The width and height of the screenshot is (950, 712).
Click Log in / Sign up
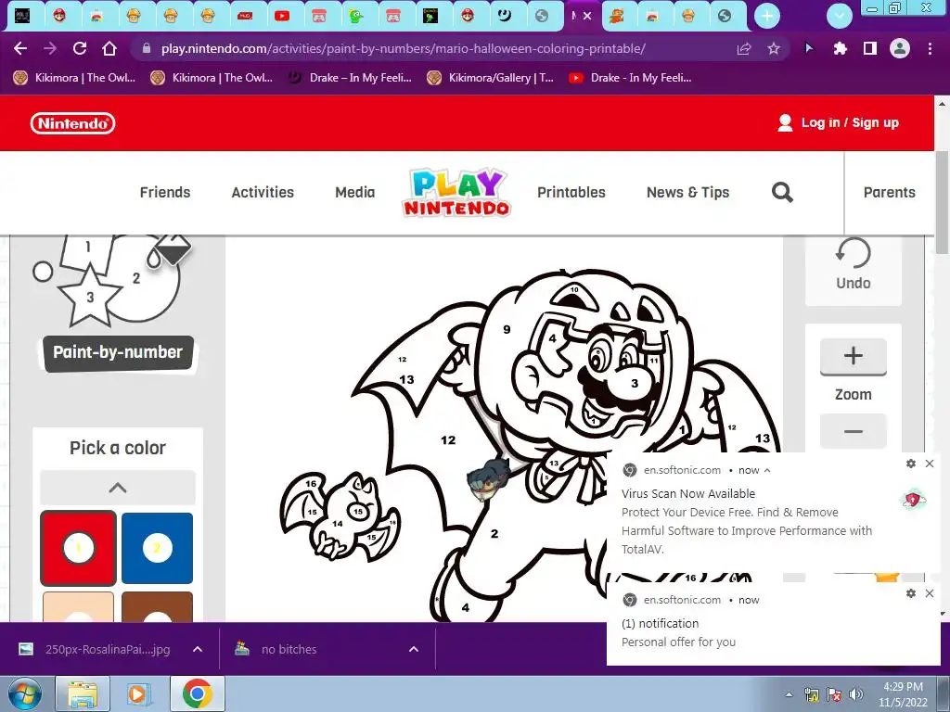[839, 123]
